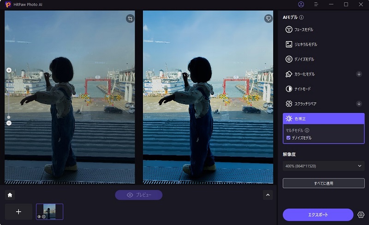Click the zoom slider handle
This screenshot has height=225, width=369.
(x=9, y=117)
